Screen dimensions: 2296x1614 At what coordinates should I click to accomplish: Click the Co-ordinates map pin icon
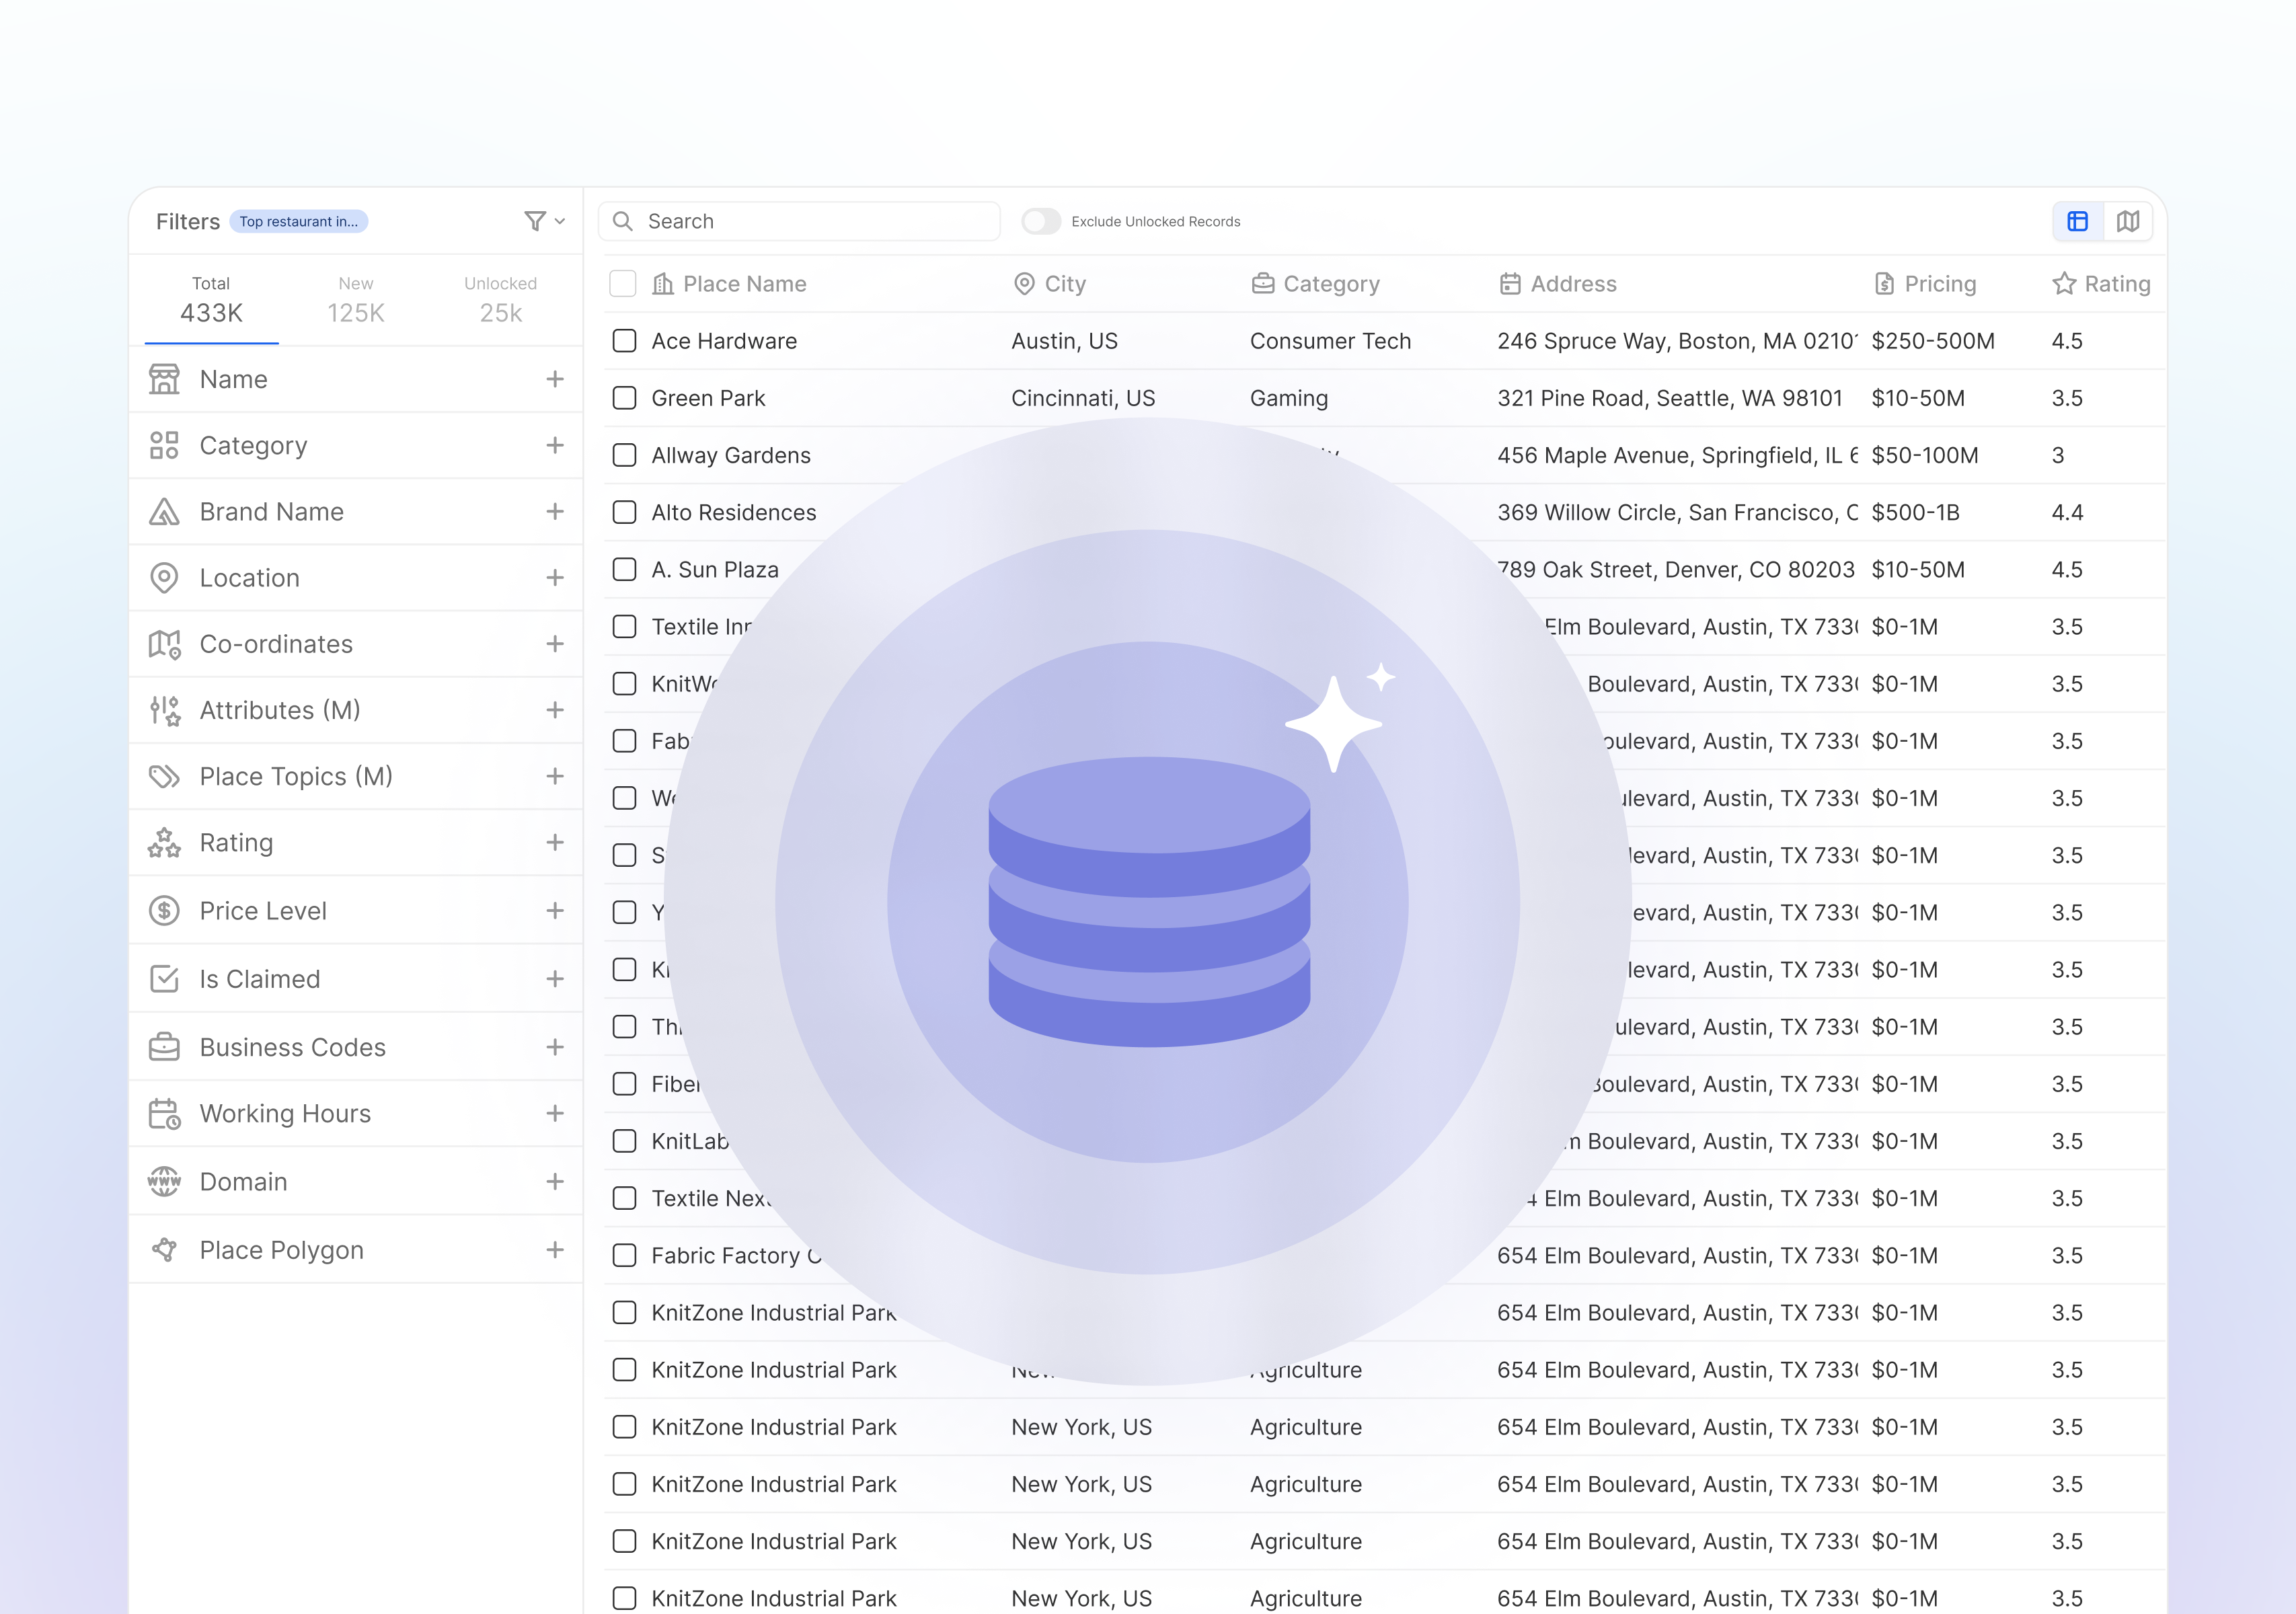click(x=164, y=644)
